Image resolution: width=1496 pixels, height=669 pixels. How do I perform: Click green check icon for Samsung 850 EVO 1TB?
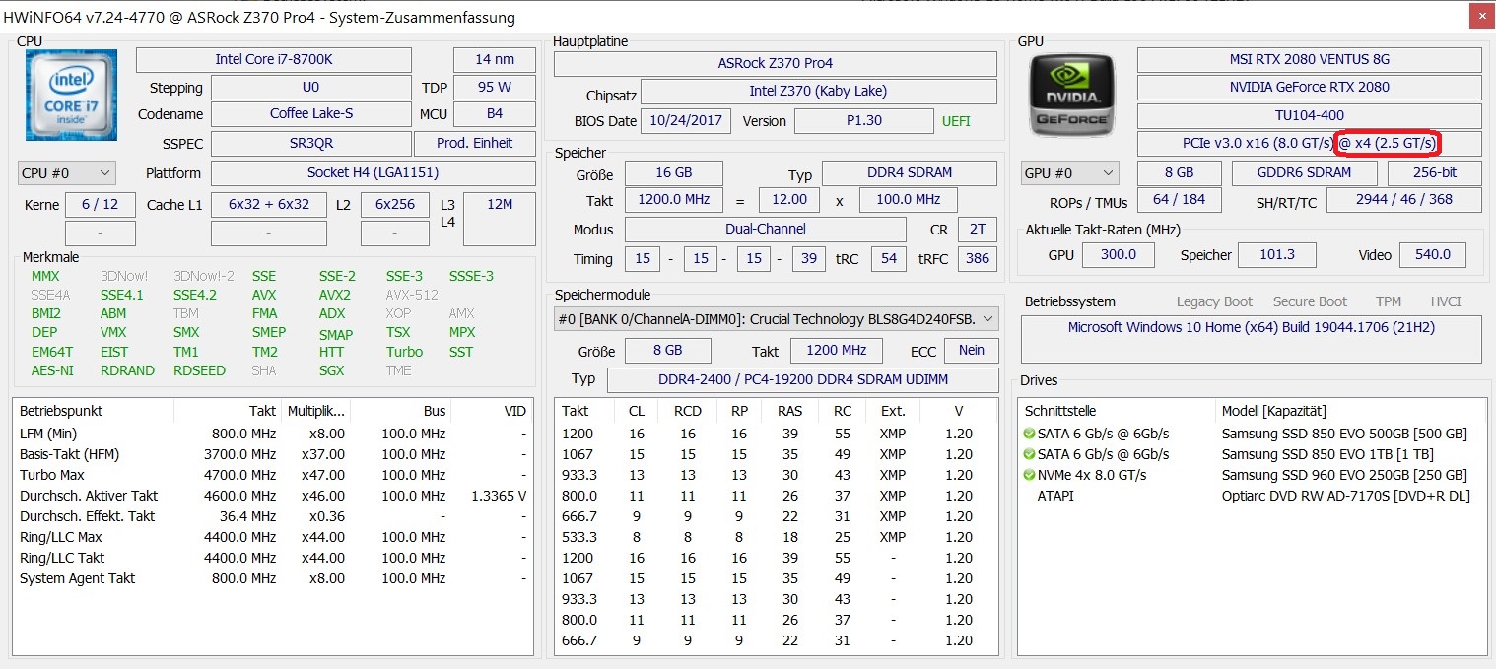tap(1029, 454)
